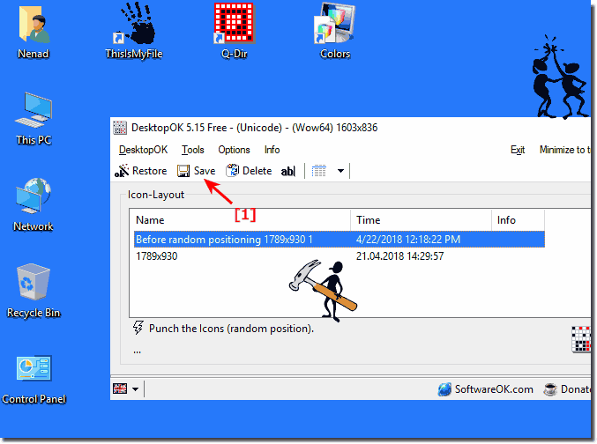Viewport: 597px width, 444px height.
Task: Open the language selection dropdown arrow
Action: (x=136, y=389)
